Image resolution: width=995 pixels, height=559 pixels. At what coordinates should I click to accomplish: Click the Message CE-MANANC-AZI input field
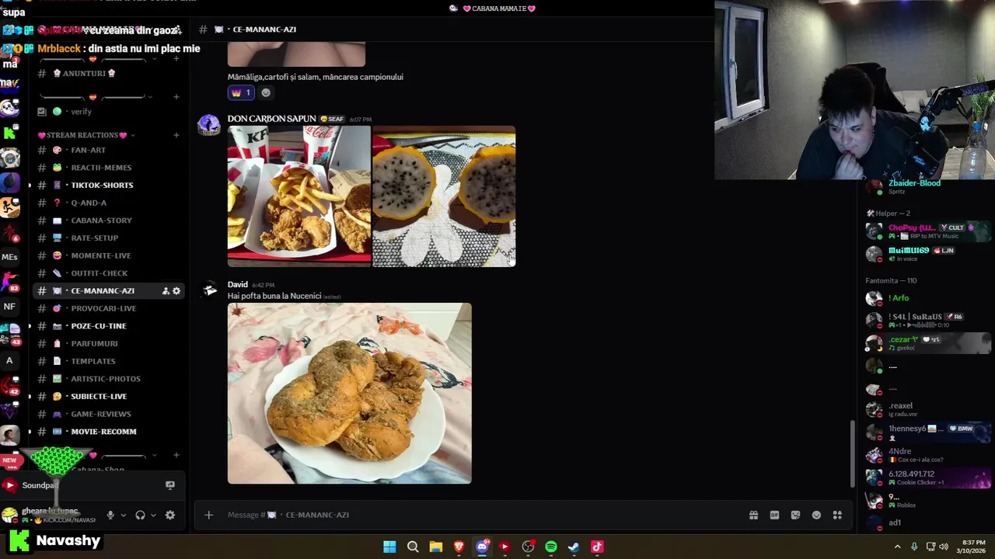click(482, 515)
